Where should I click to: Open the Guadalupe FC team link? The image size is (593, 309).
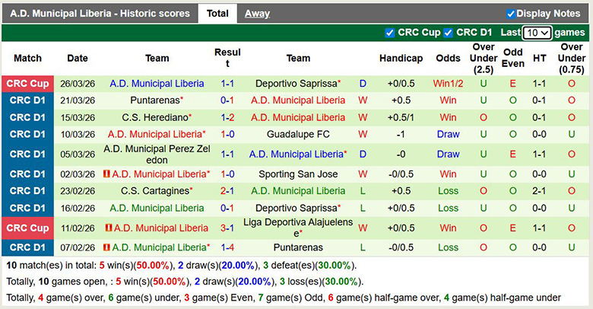[298, 134]
